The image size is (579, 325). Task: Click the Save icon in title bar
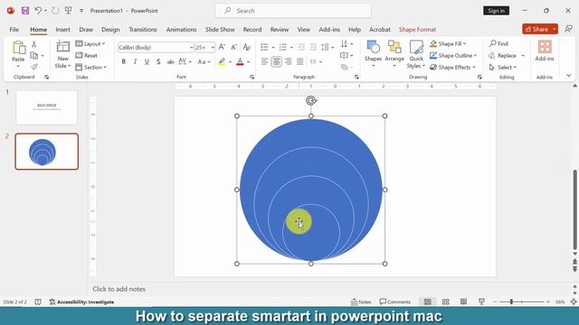point(25,11)
